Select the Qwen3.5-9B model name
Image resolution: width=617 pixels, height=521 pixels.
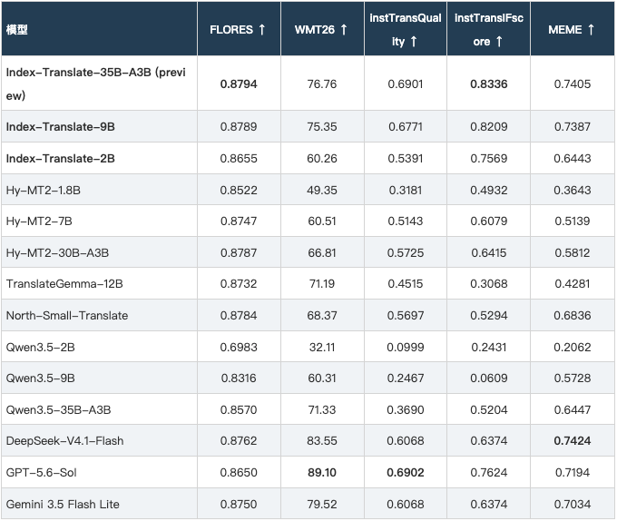(x=41, y=378)
